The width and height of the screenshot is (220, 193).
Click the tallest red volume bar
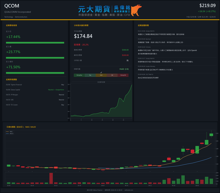[51, 178]
